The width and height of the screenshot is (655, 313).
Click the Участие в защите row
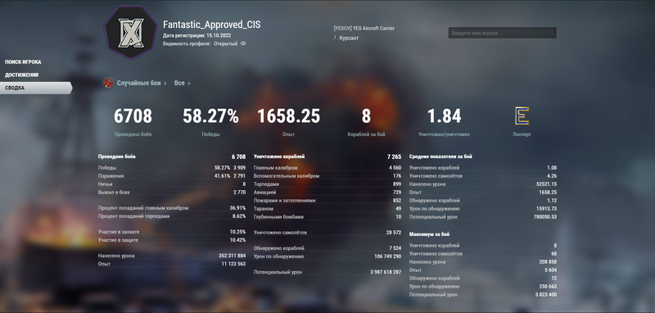(172, 240)
